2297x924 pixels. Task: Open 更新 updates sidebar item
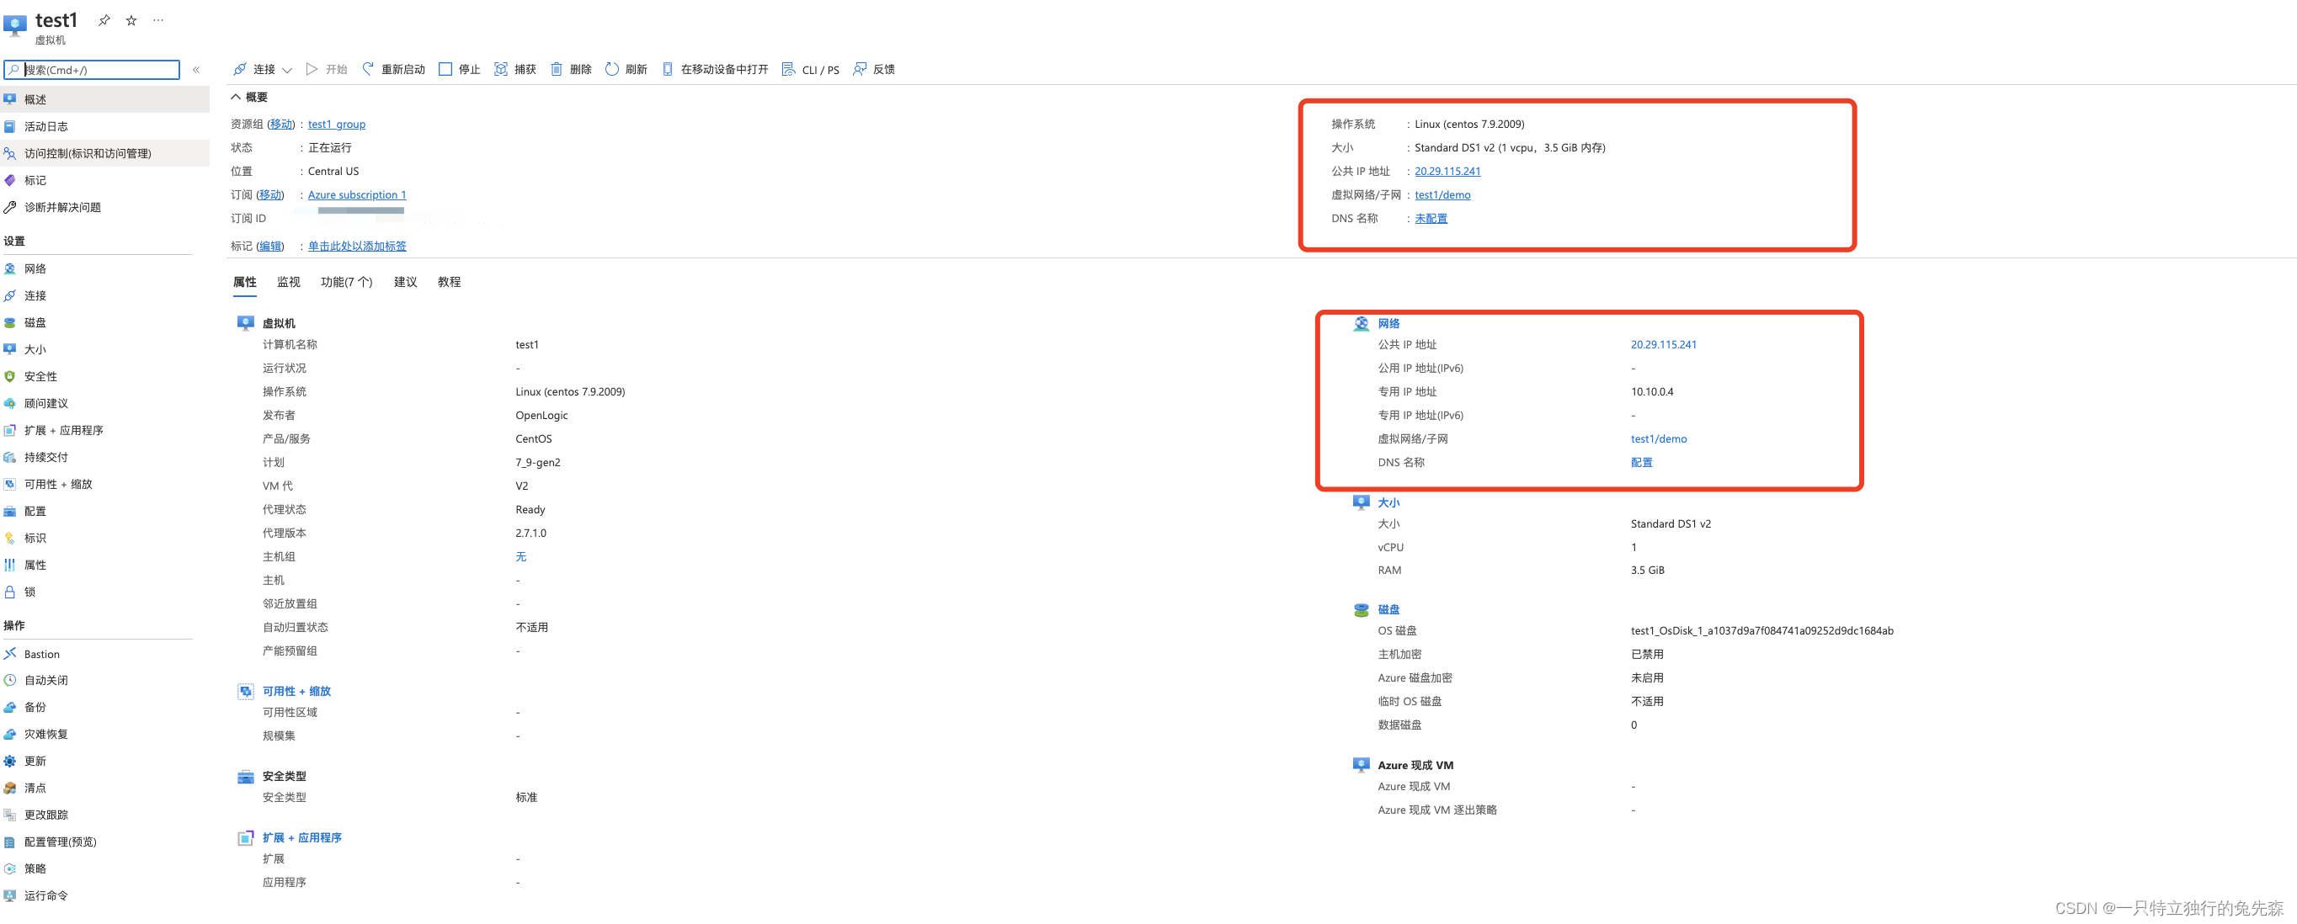click(x=104, y=761)
